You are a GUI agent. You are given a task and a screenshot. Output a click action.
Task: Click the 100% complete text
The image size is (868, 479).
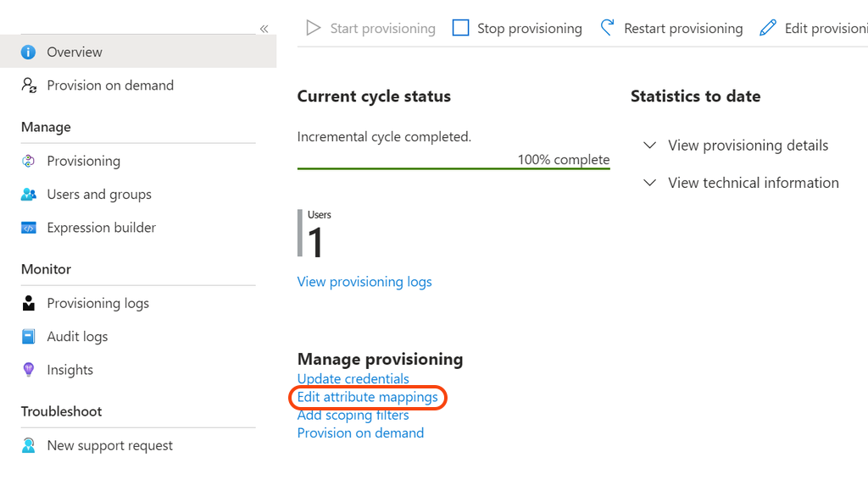[564, 160]
